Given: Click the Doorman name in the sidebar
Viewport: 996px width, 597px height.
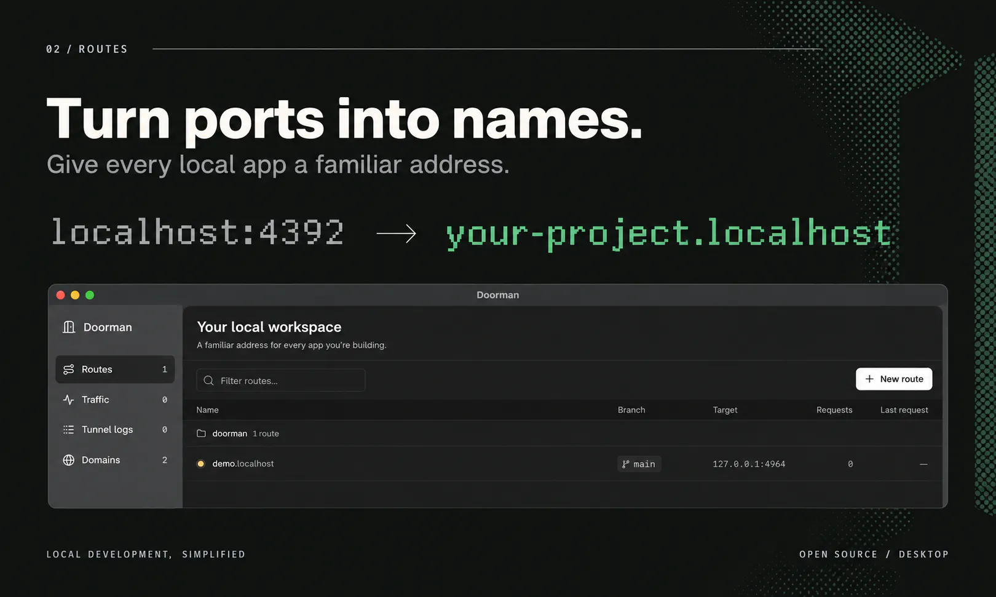Looking at the screenshot, I should [x=108, y=327].
